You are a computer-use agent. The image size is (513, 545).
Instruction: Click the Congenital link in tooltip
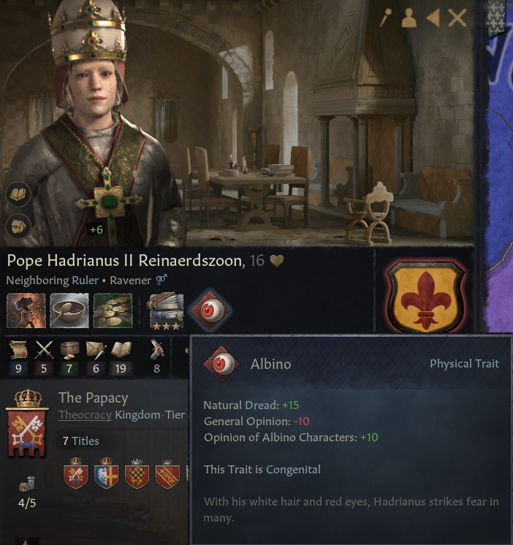293,470
